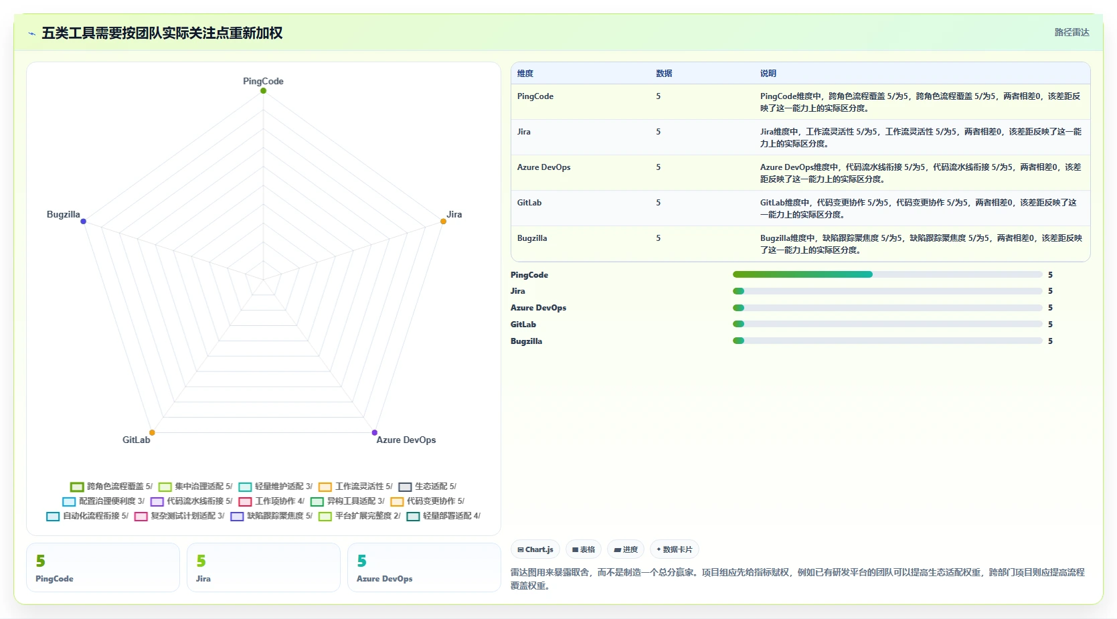Click the Jira progress bar
The width and height of the screenshot is (1117, 619).
tap(887, 291)
